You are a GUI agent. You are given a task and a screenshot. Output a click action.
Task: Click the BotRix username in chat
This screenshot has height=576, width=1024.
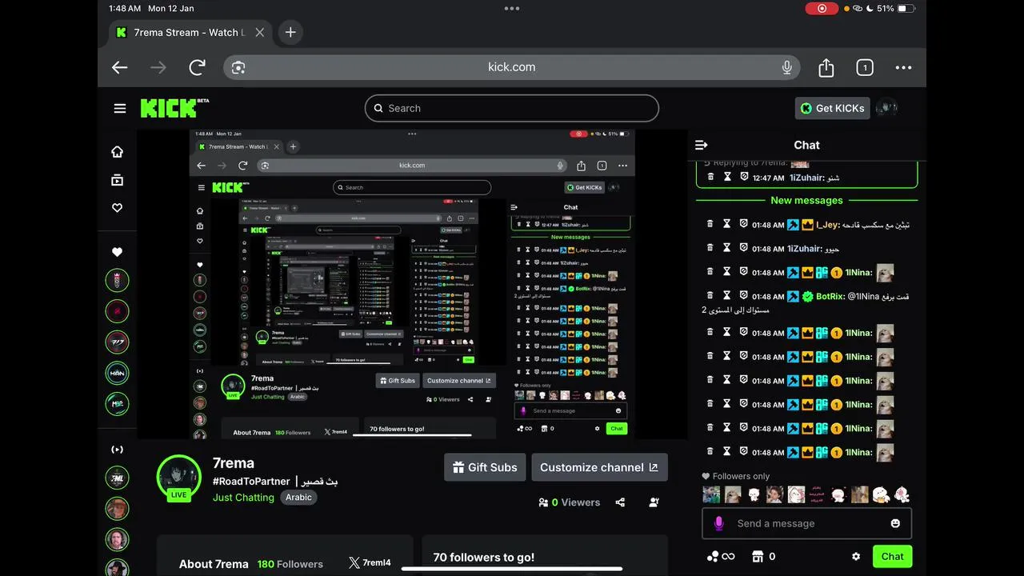point(830,296)
